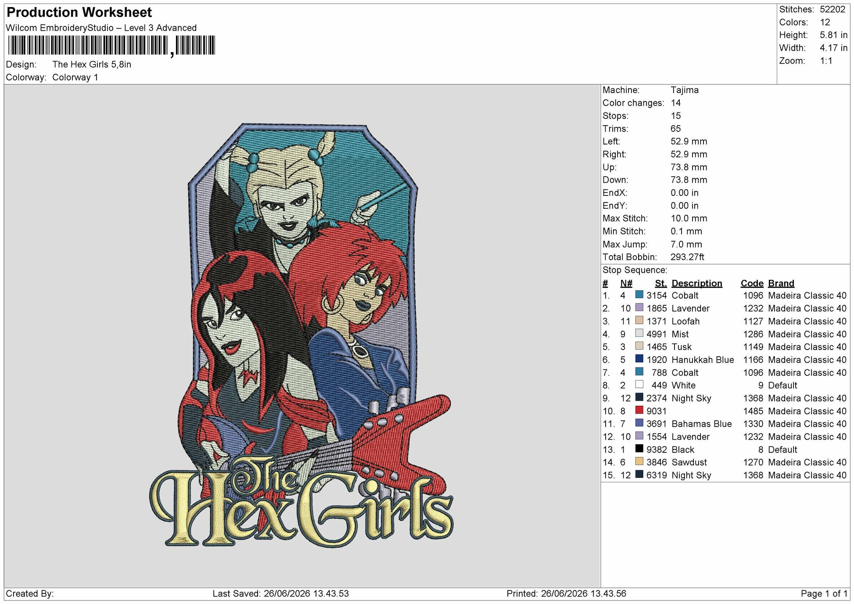The width and height of the screenshot is (854, 604).
Task: Click the 'Colorway 1' value
Action: (75, 77)
